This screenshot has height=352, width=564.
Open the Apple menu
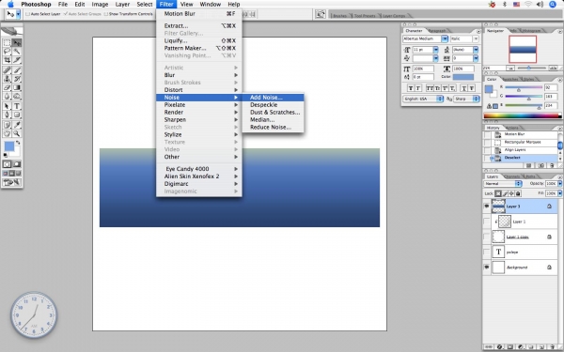click(x=10, y=5)
